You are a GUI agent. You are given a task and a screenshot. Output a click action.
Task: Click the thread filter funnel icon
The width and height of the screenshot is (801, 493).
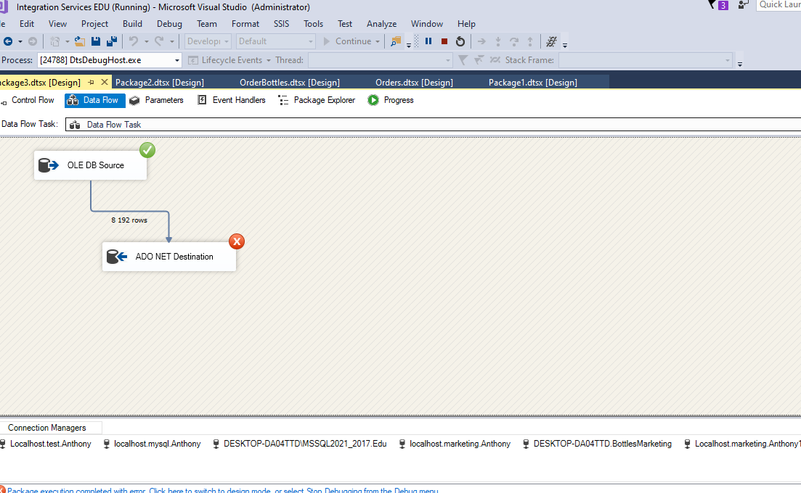click(463, 60)
